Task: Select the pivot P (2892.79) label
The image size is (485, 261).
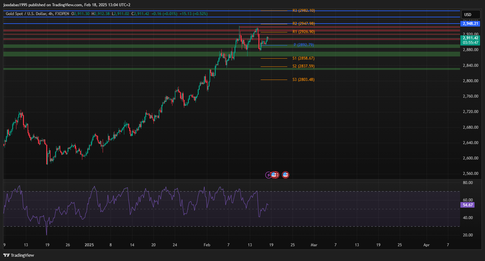Action: point(304,45)
